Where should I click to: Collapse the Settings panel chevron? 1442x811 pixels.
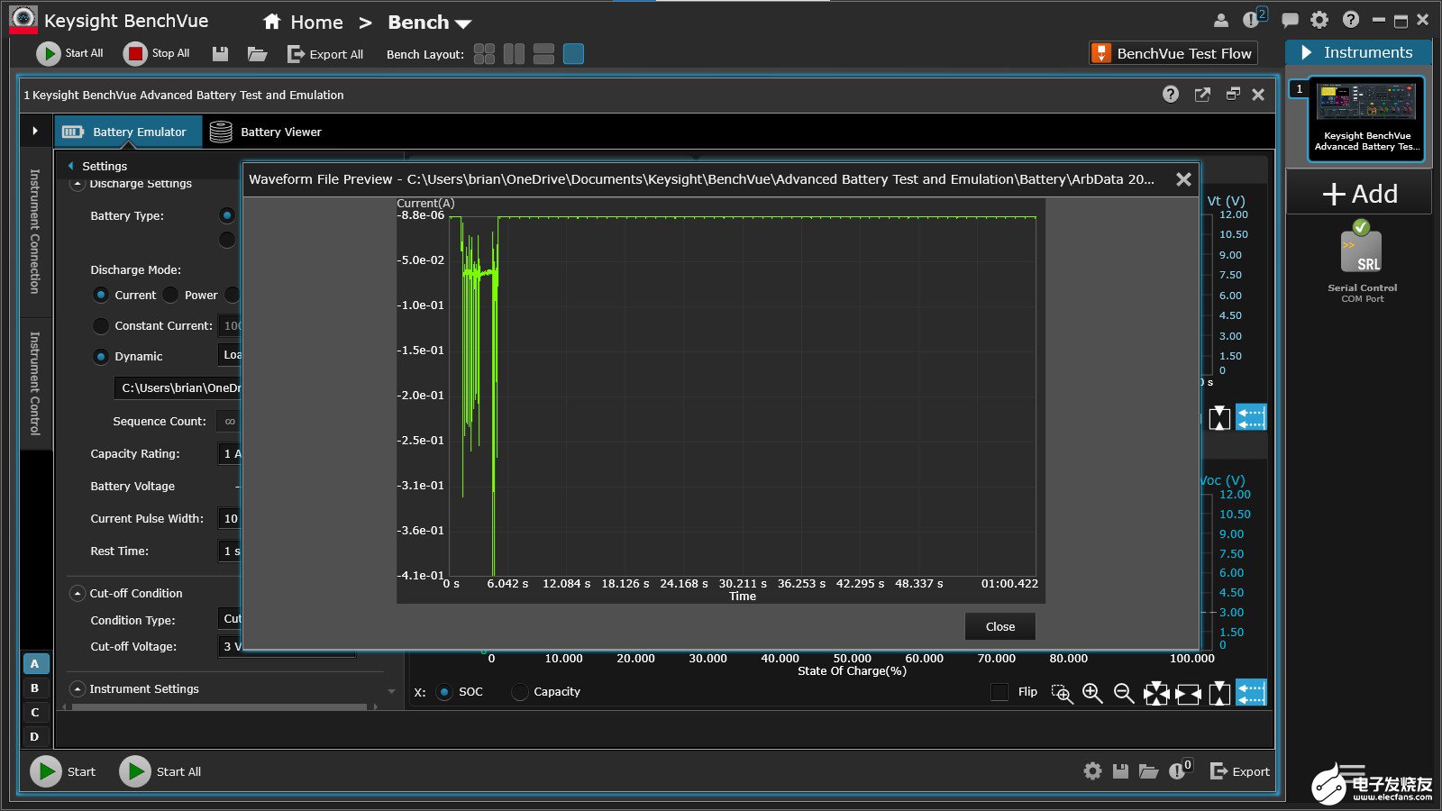(70, 166)
